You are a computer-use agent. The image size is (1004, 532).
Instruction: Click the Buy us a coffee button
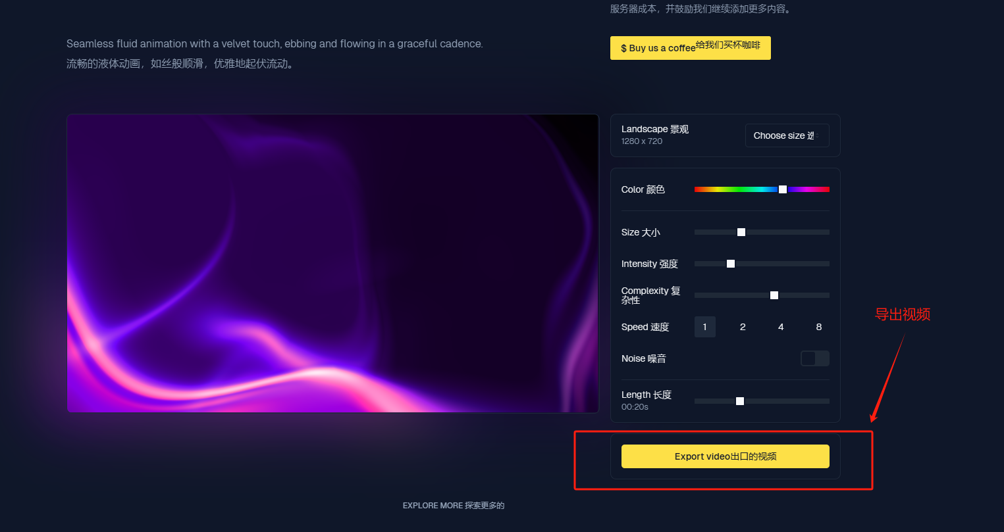tap(690, 48)
